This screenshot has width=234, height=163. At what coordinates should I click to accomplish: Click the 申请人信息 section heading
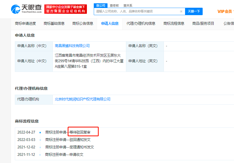(x=25, y=35)
